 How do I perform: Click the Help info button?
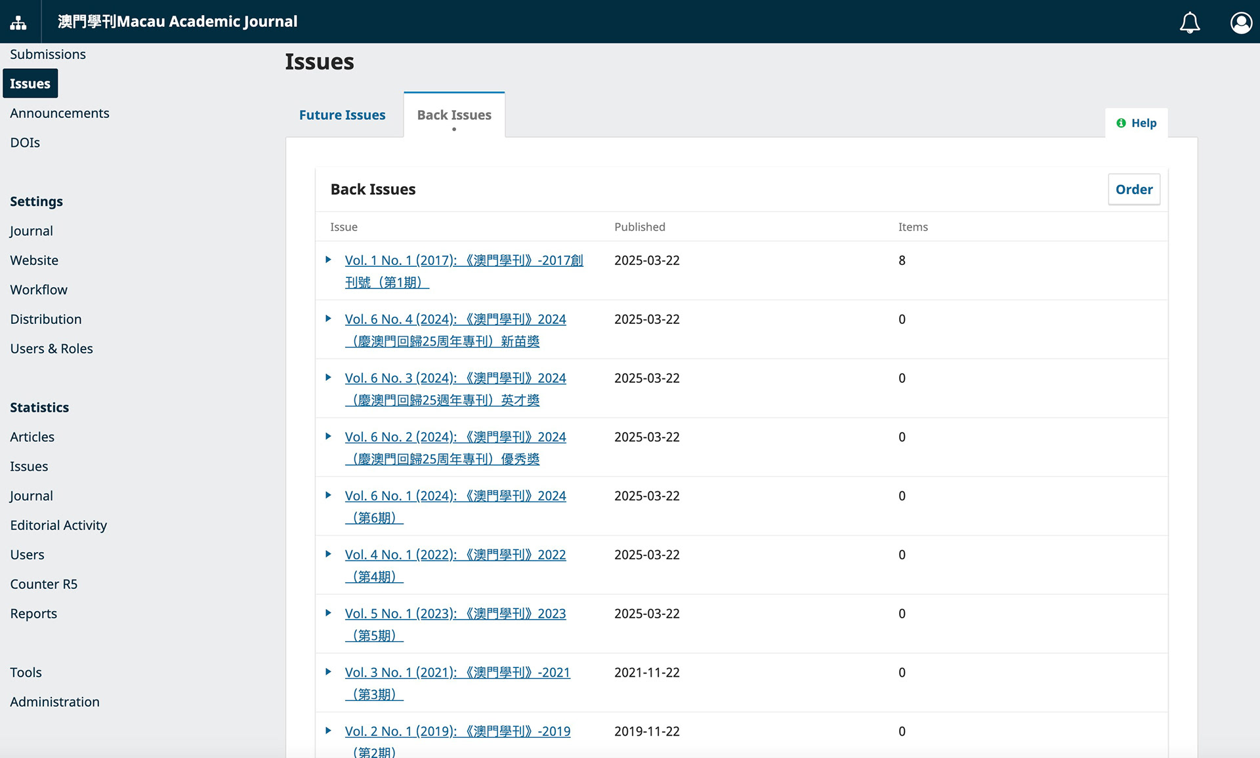click(1137, 123)
